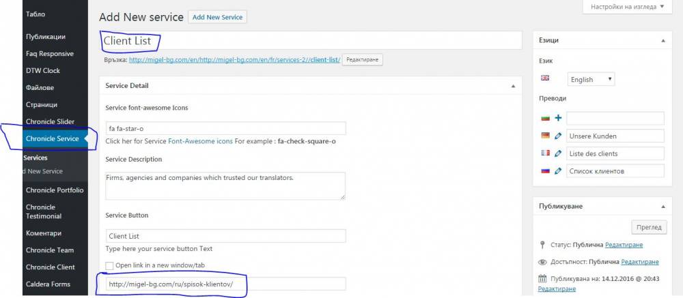Click the font-awesome icon field fa fa-star-o
Image resolution: width=683 pixels, height=298 pixels.
coord(225,128)
